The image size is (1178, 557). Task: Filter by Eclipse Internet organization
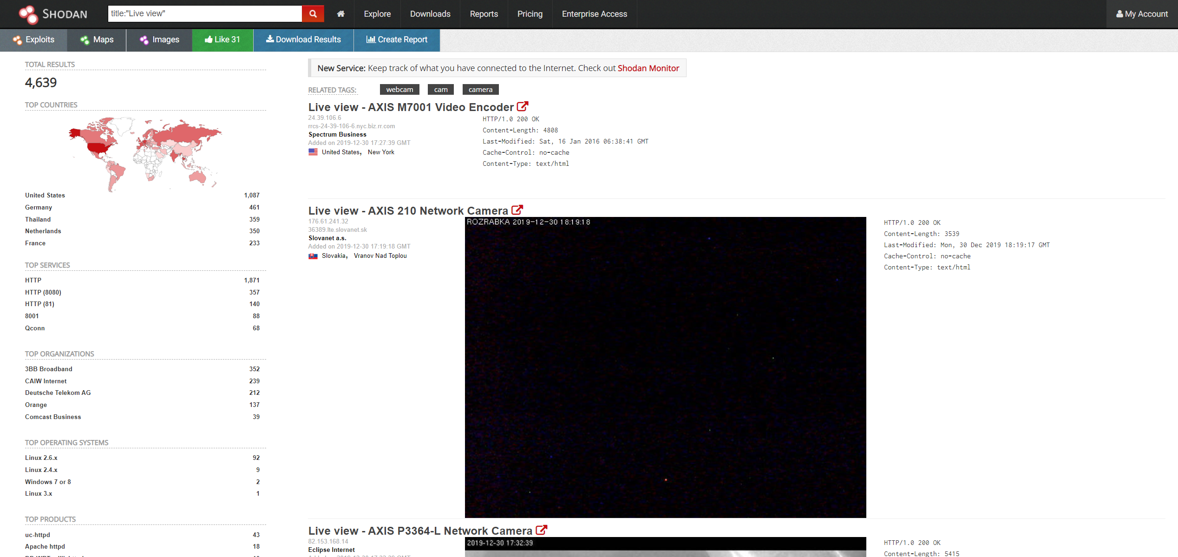pyautogui.click(x=332, y=550)
